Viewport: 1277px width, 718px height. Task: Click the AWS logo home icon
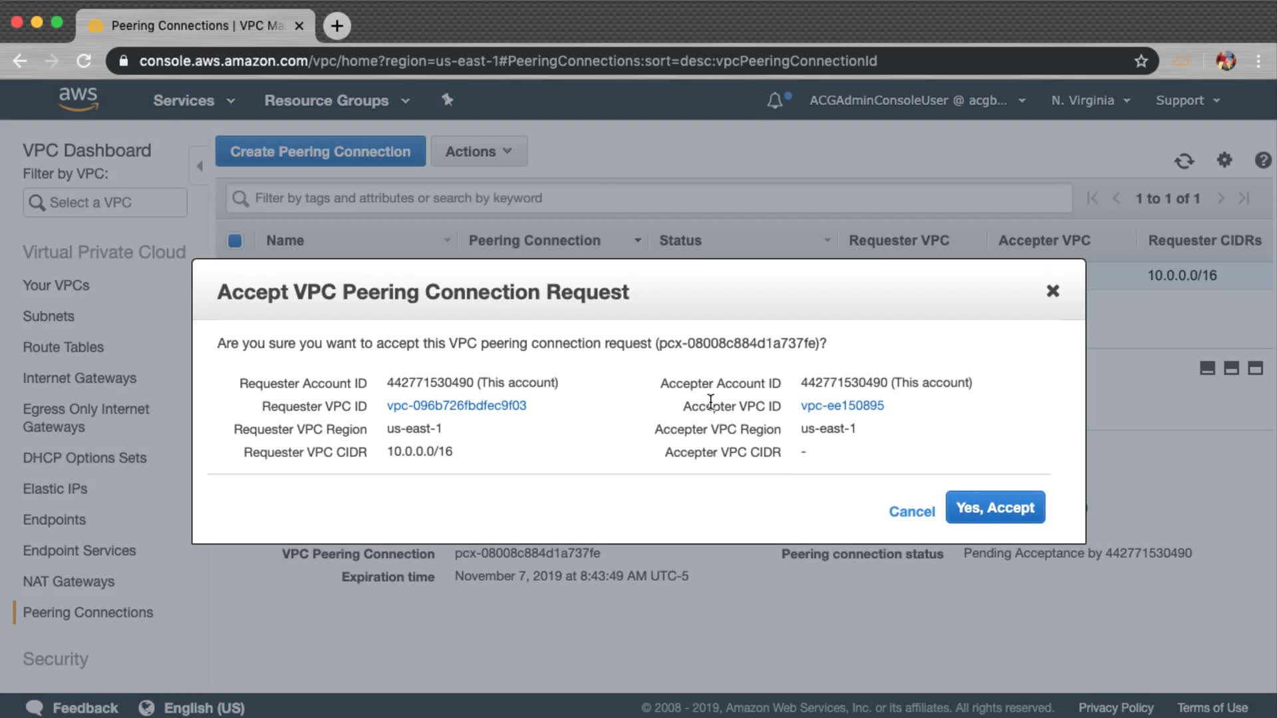tap(78, 99)
